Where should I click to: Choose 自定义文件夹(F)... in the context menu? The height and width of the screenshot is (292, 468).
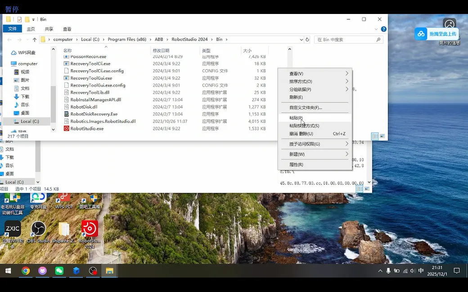[315, 108]
